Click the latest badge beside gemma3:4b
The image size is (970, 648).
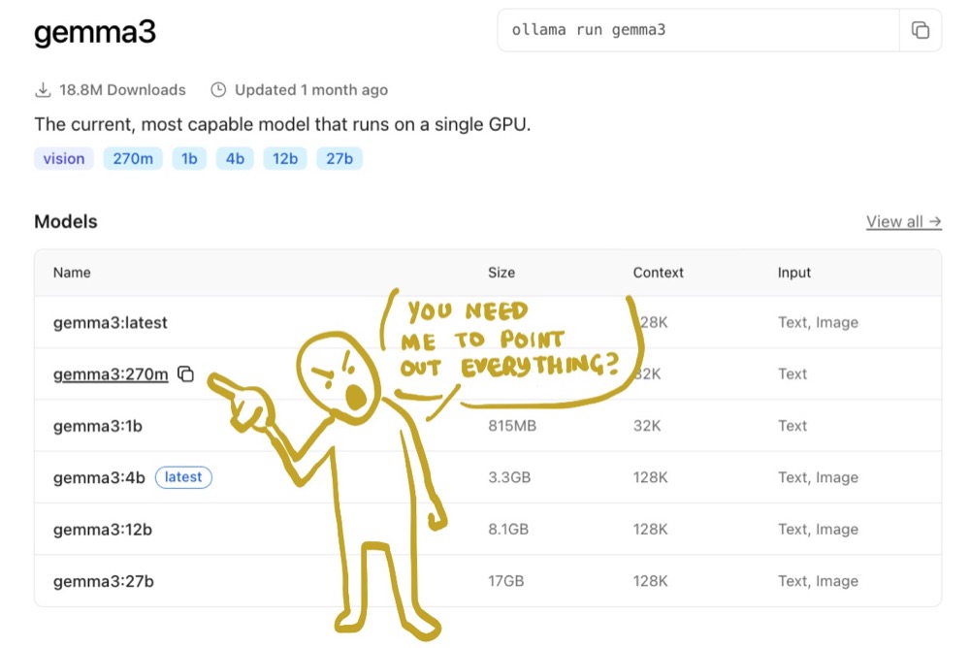pos(183,476)
